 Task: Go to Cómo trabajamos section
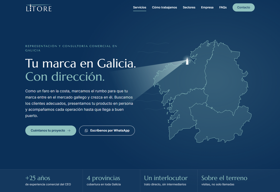coord(164,7)
